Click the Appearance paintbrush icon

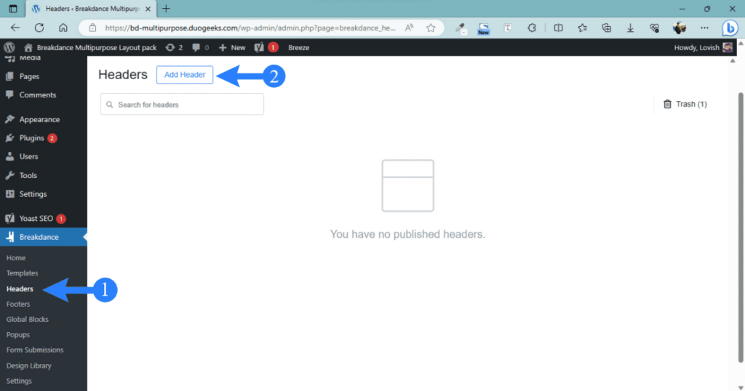[x=9, y=120]
